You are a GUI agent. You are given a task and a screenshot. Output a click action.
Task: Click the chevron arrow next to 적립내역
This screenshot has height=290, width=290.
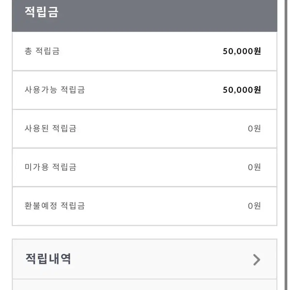click(257, 260)
